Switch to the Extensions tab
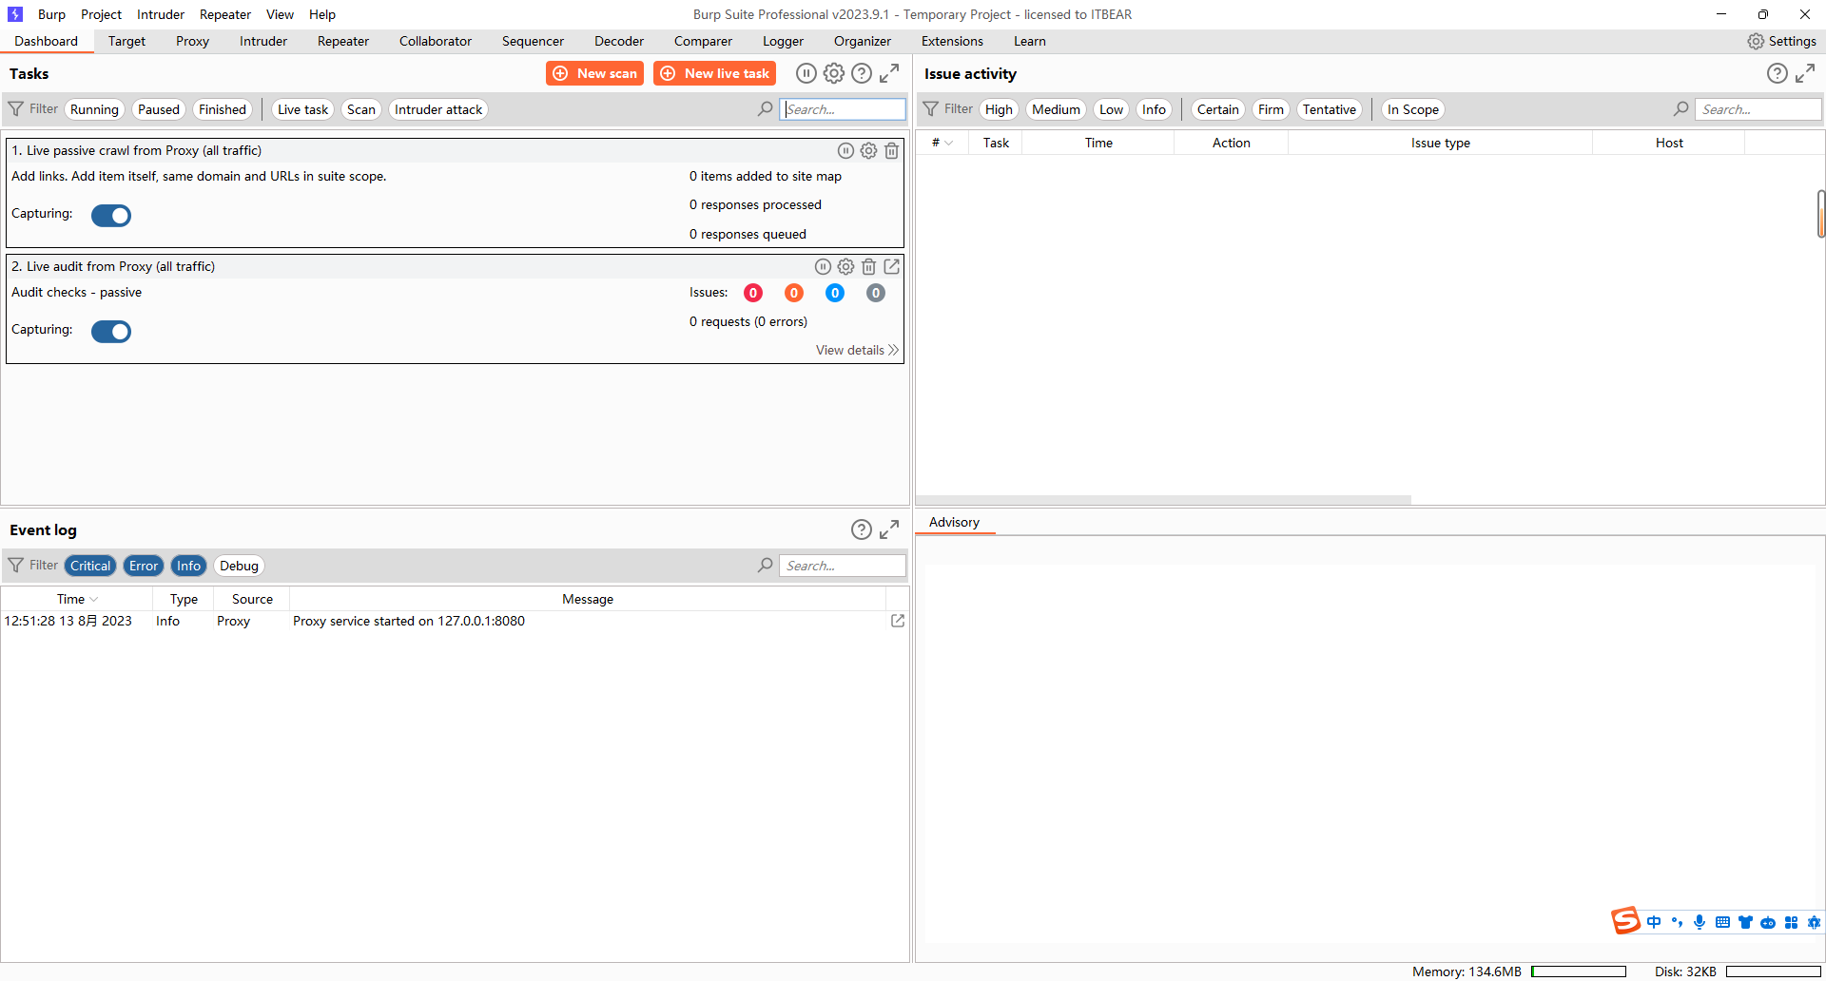The width and height of the screenshot is (1826, 981). 952,41
